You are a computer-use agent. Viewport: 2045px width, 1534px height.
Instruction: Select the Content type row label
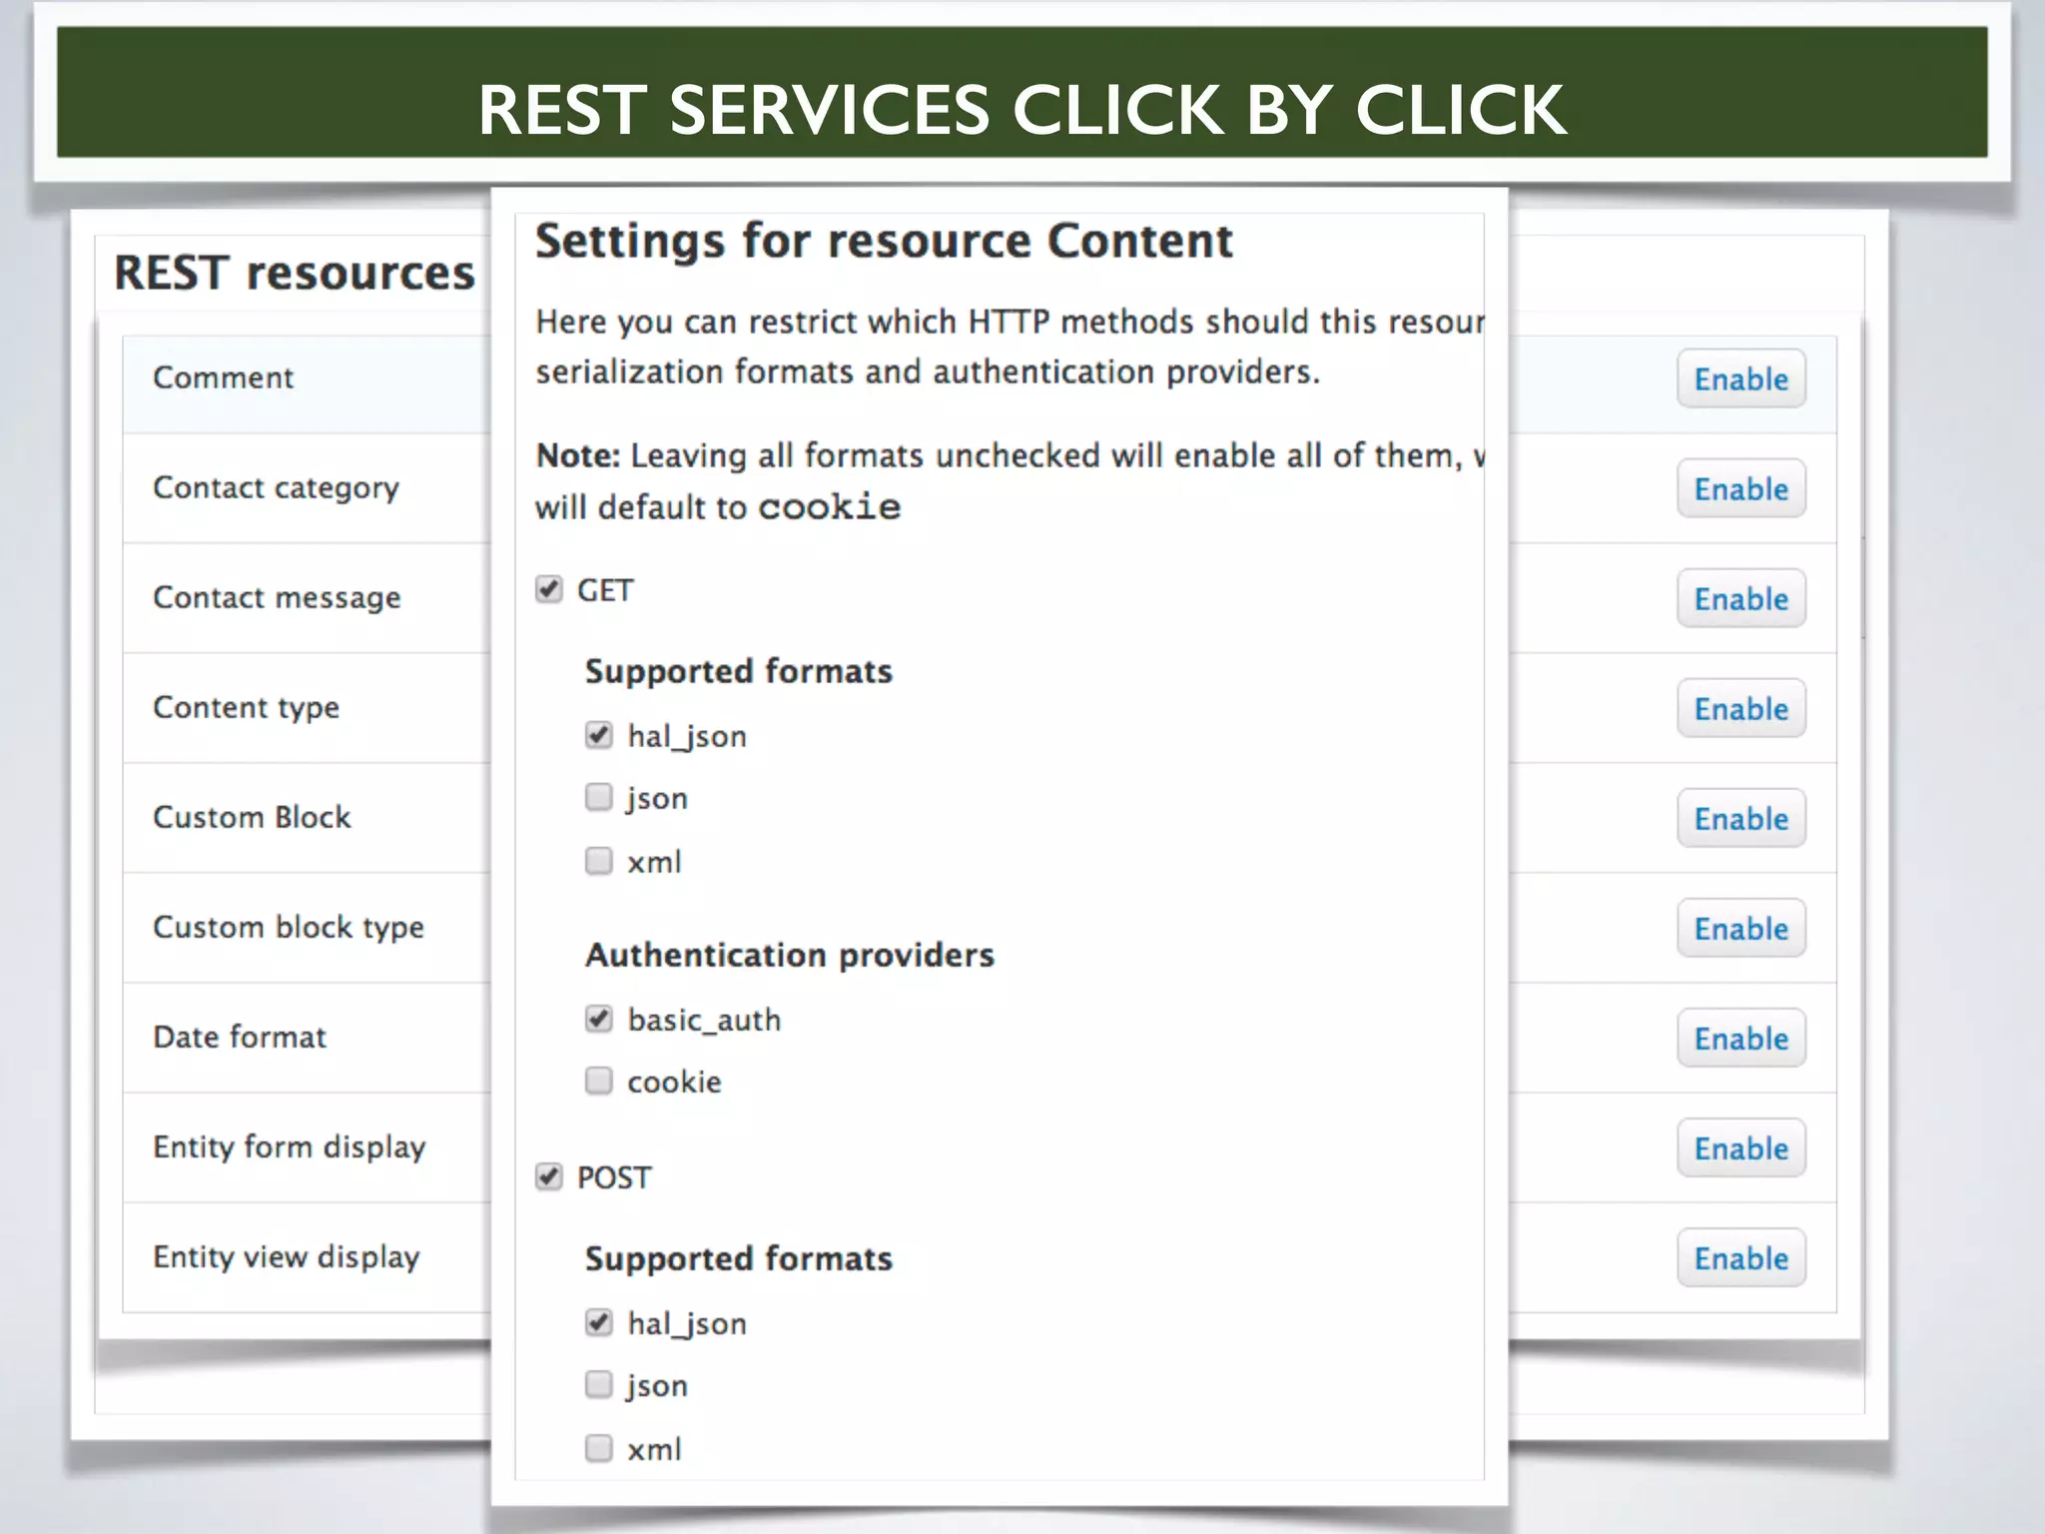(247, 708)
